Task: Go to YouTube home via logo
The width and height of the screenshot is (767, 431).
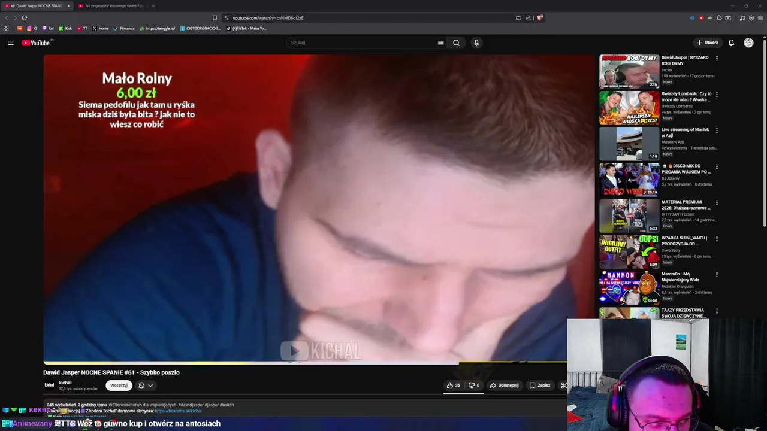Action: click(x=36, y=43)
